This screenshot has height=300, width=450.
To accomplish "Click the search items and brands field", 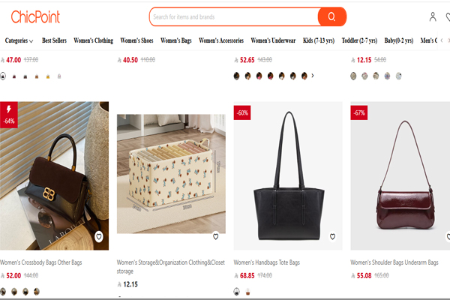I will 232,16.
